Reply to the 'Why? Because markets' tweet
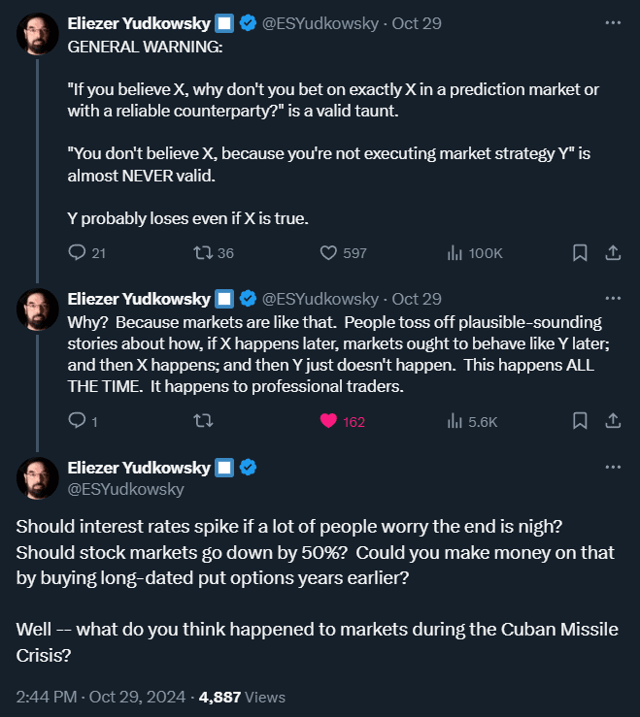 pos(83,421)
